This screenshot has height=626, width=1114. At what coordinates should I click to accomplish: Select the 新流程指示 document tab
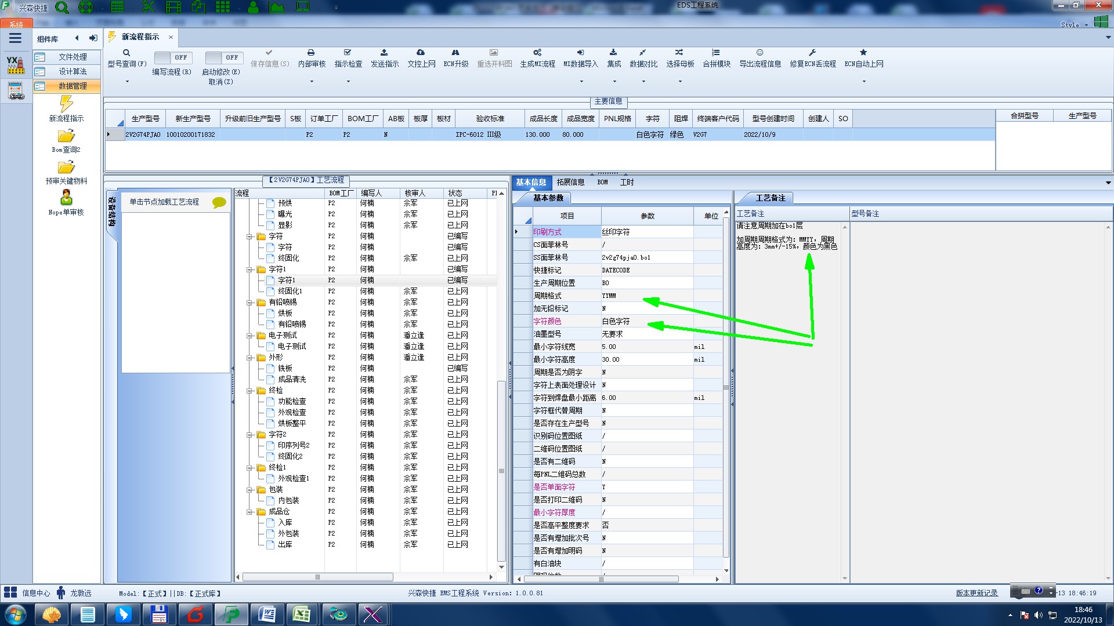(140, 37)
